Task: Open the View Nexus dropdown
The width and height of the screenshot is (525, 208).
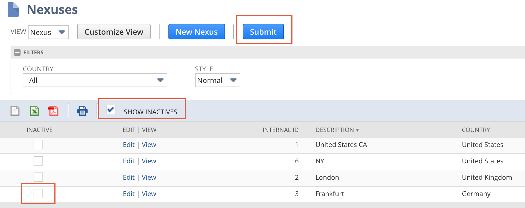Action: [48, 32]
